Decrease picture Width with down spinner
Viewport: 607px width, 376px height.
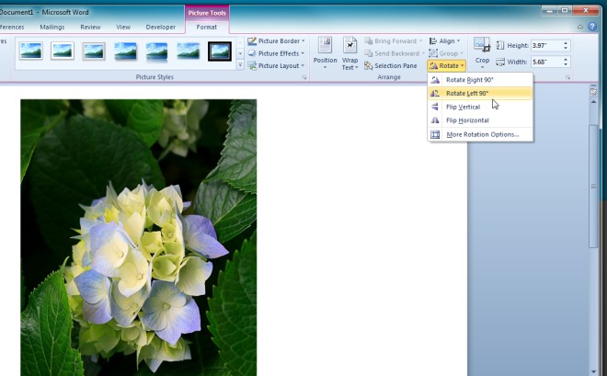coord(566,64)
